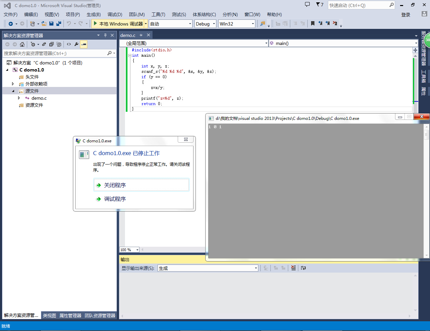Click the Pending Changes Filter clock icon
430x331 pixels.
click(33, 44)
